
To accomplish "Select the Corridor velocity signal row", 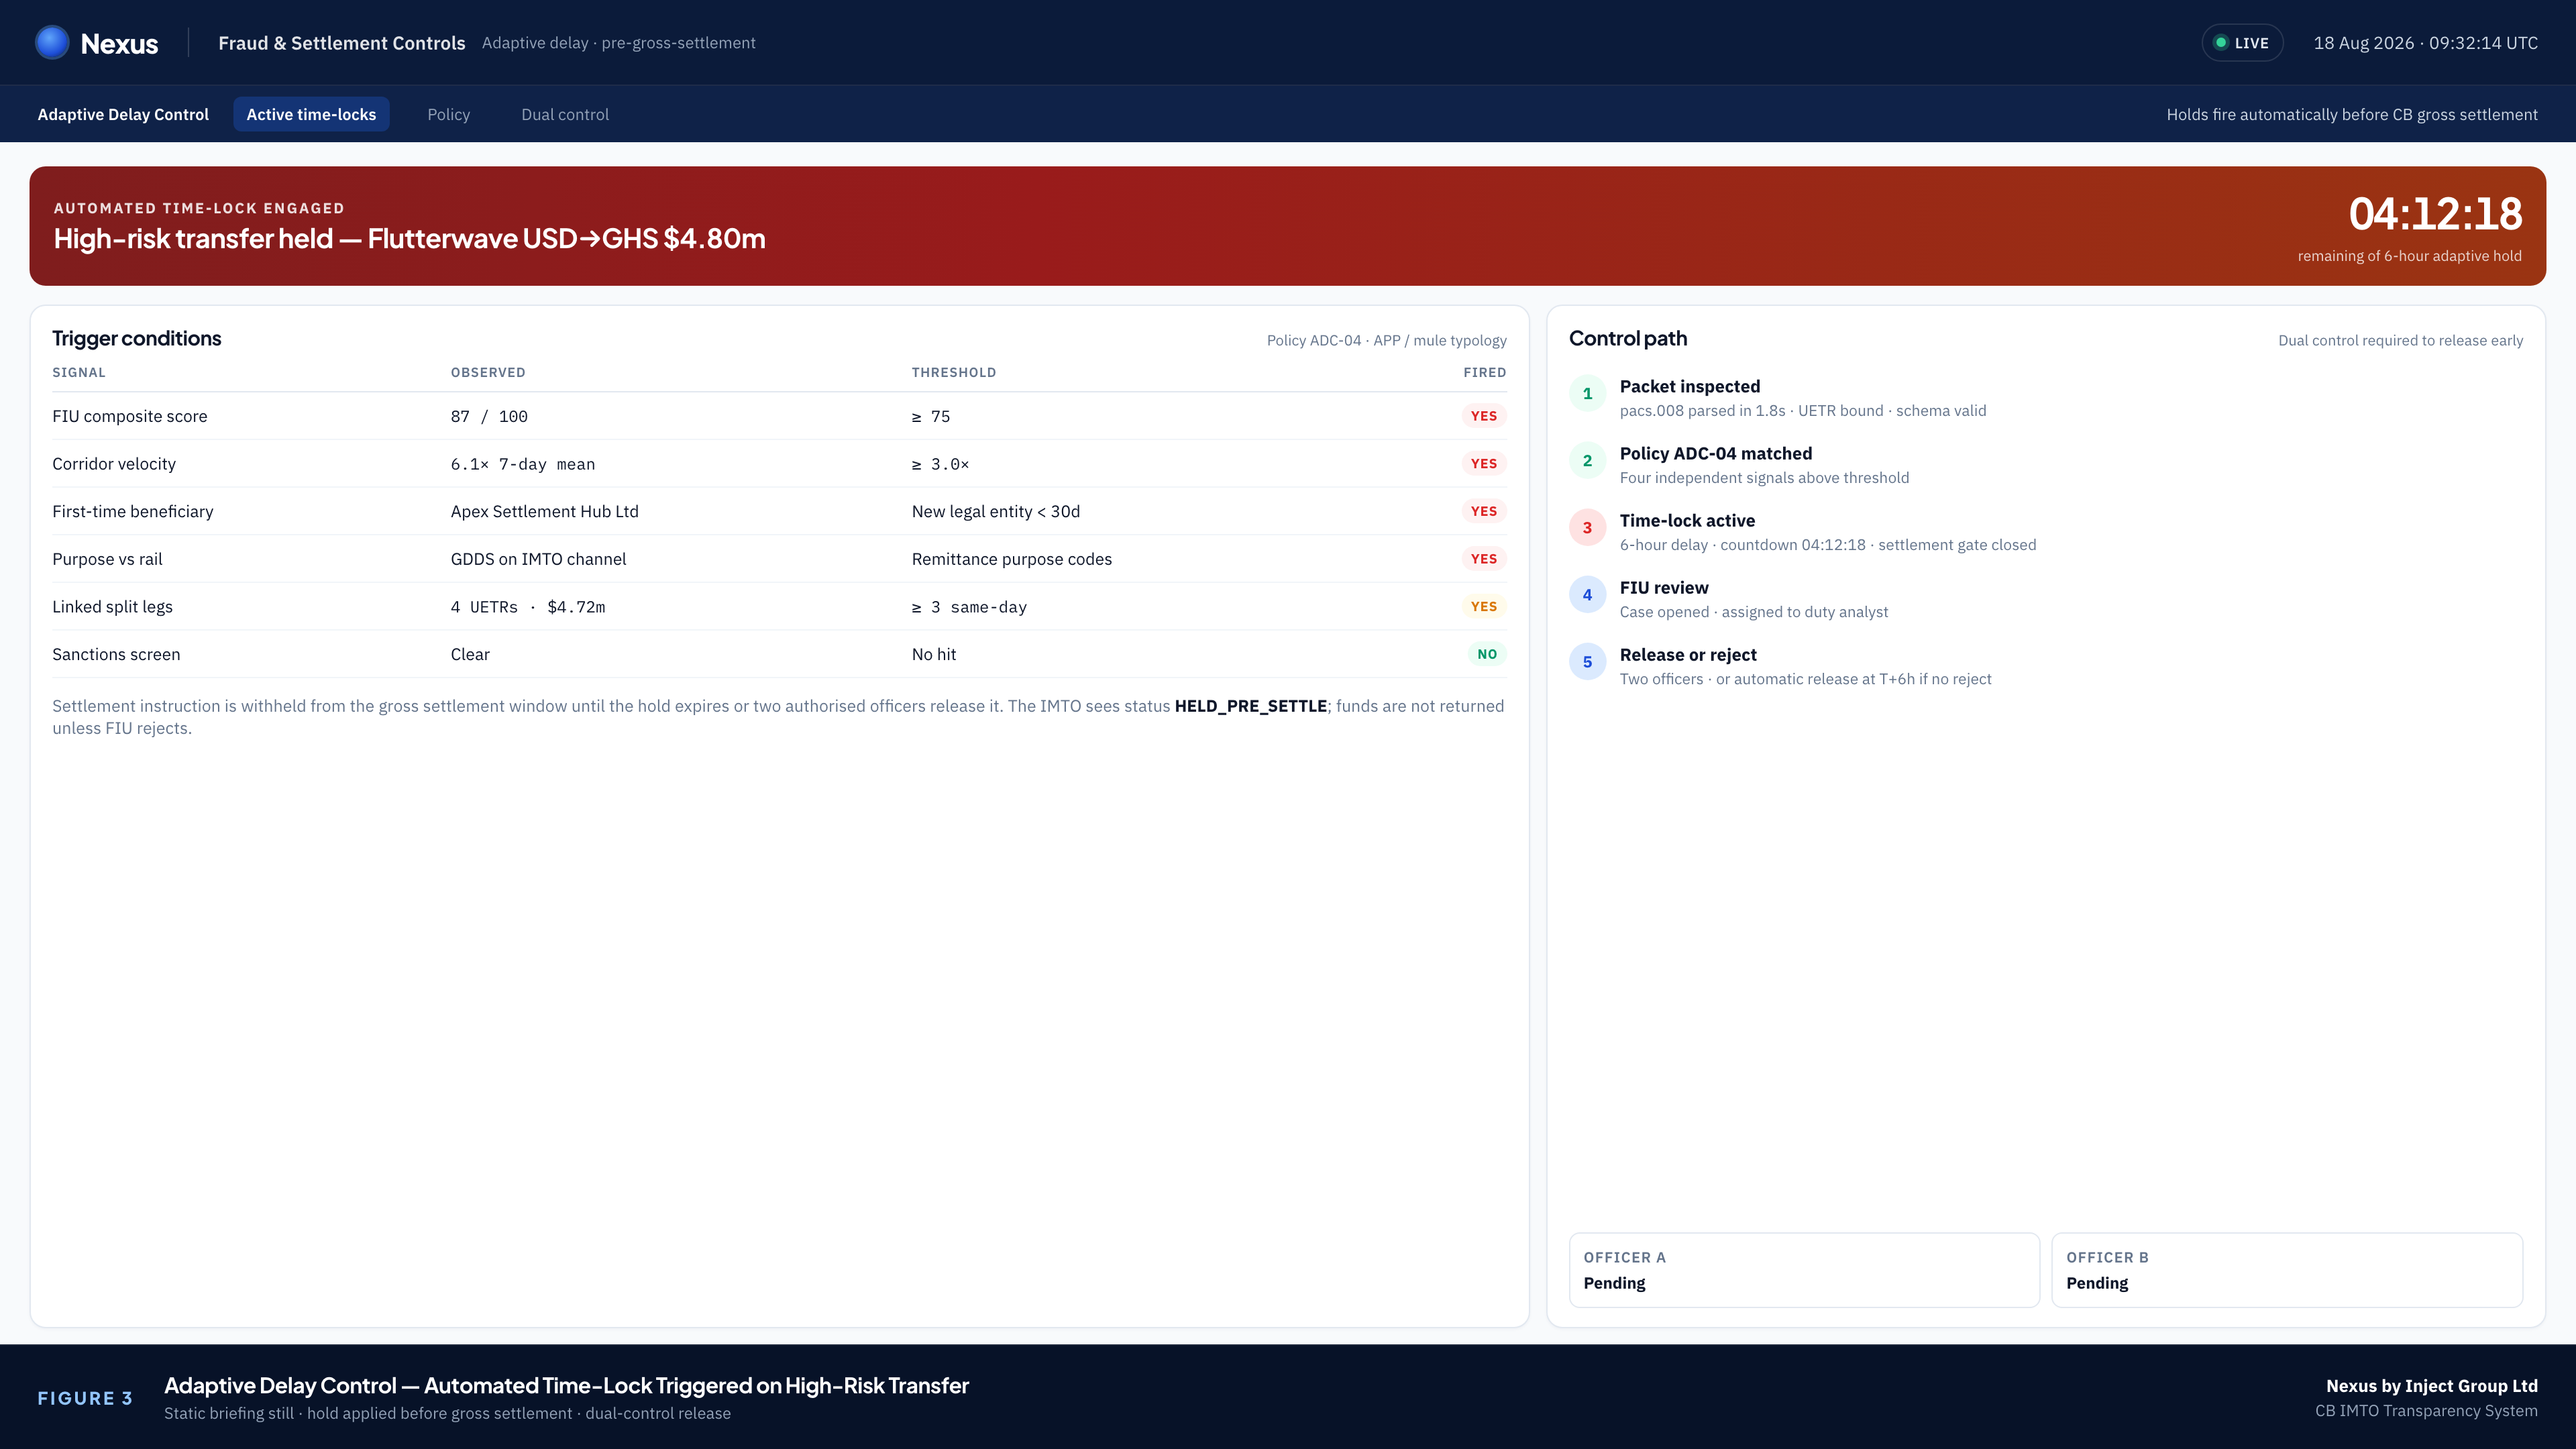I will (779, 464).
